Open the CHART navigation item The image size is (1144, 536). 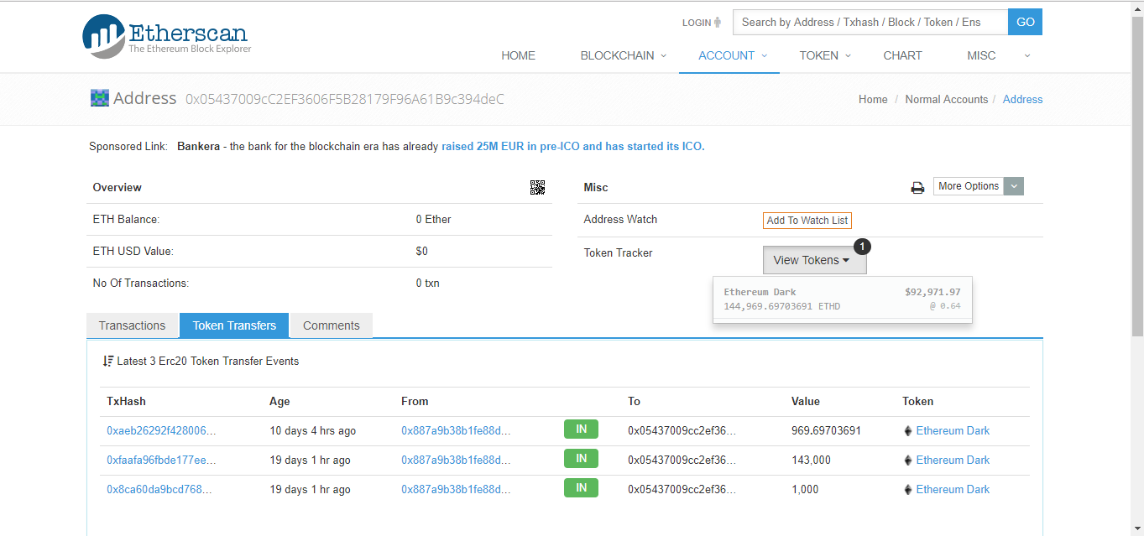tap(902, 55)
